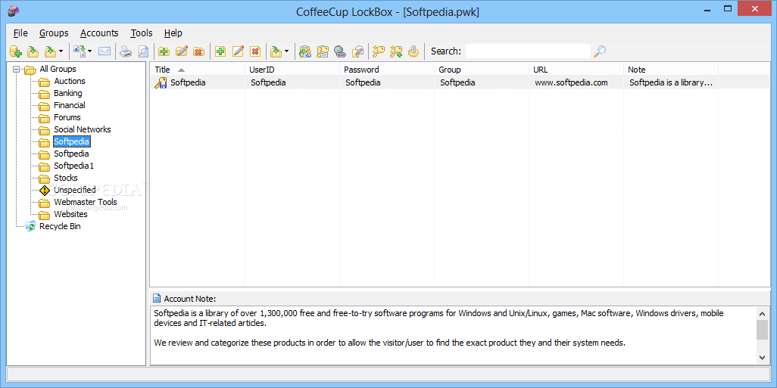Click the Open database folder icon
The height and width of the screenshot is (388, 777).
coord(33,51)
